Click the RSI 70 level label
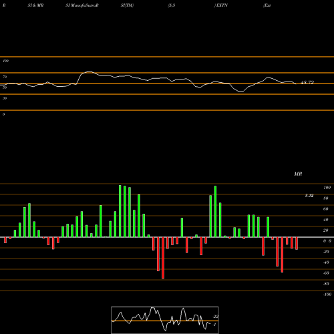Viewport: 334px width, 334px height. click(x=5, y=77)
